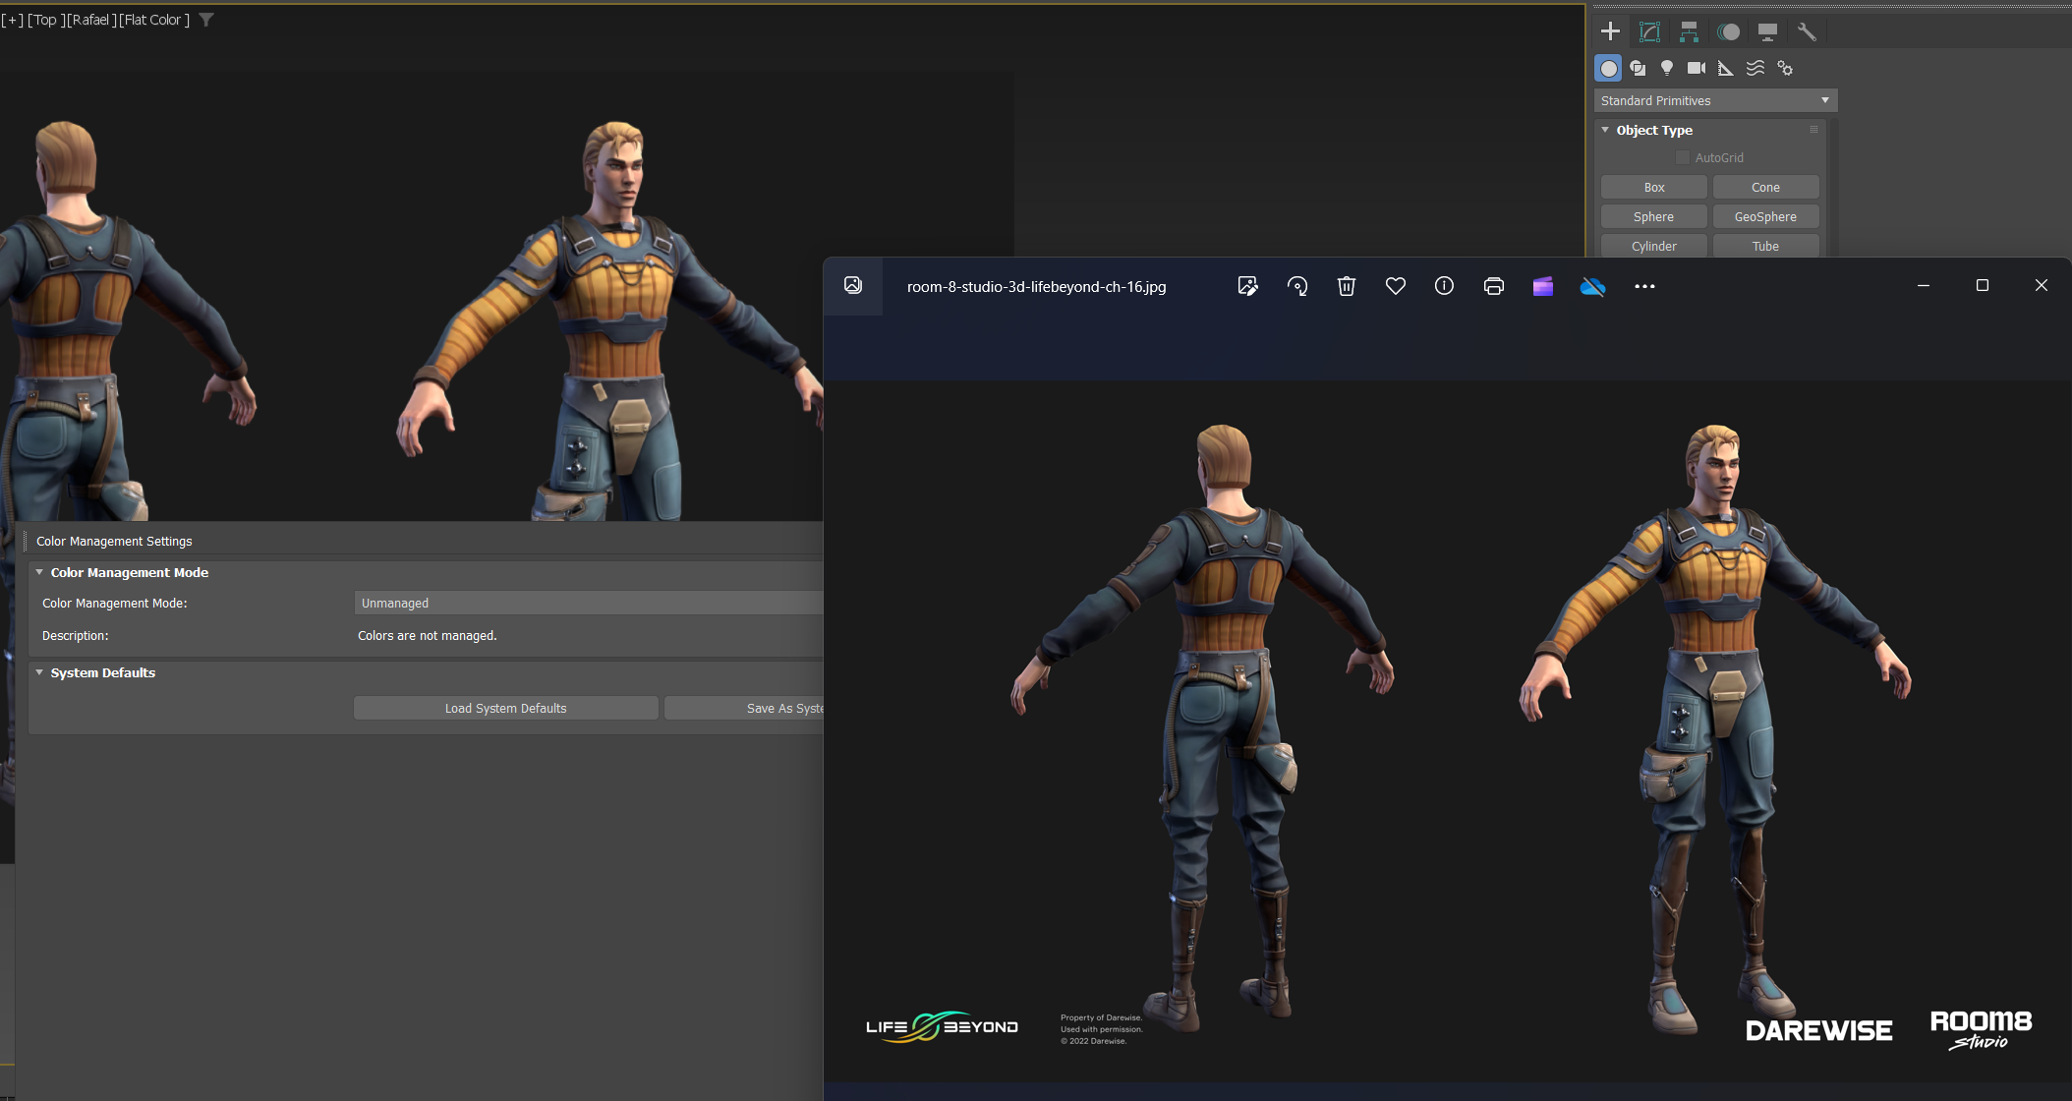Create a Cylinder primitive
The height and width of the screenshot is (1101, 2072).
(x=1654, y=246)
